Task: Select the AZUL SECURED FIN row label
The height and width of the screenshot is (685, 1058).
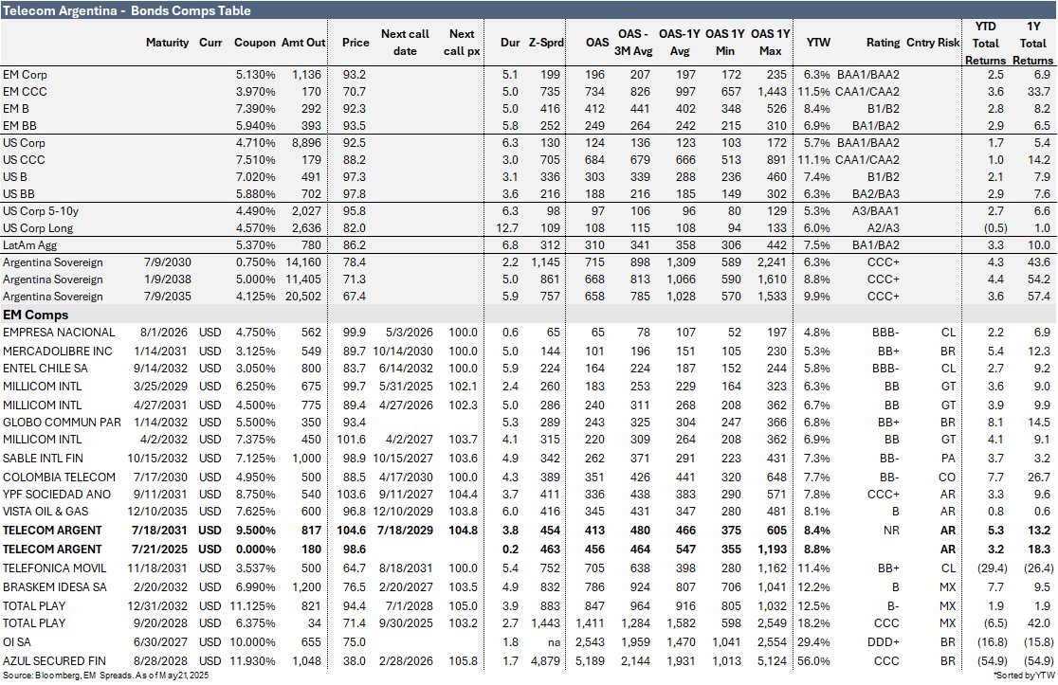Action: tap(55, 661)
